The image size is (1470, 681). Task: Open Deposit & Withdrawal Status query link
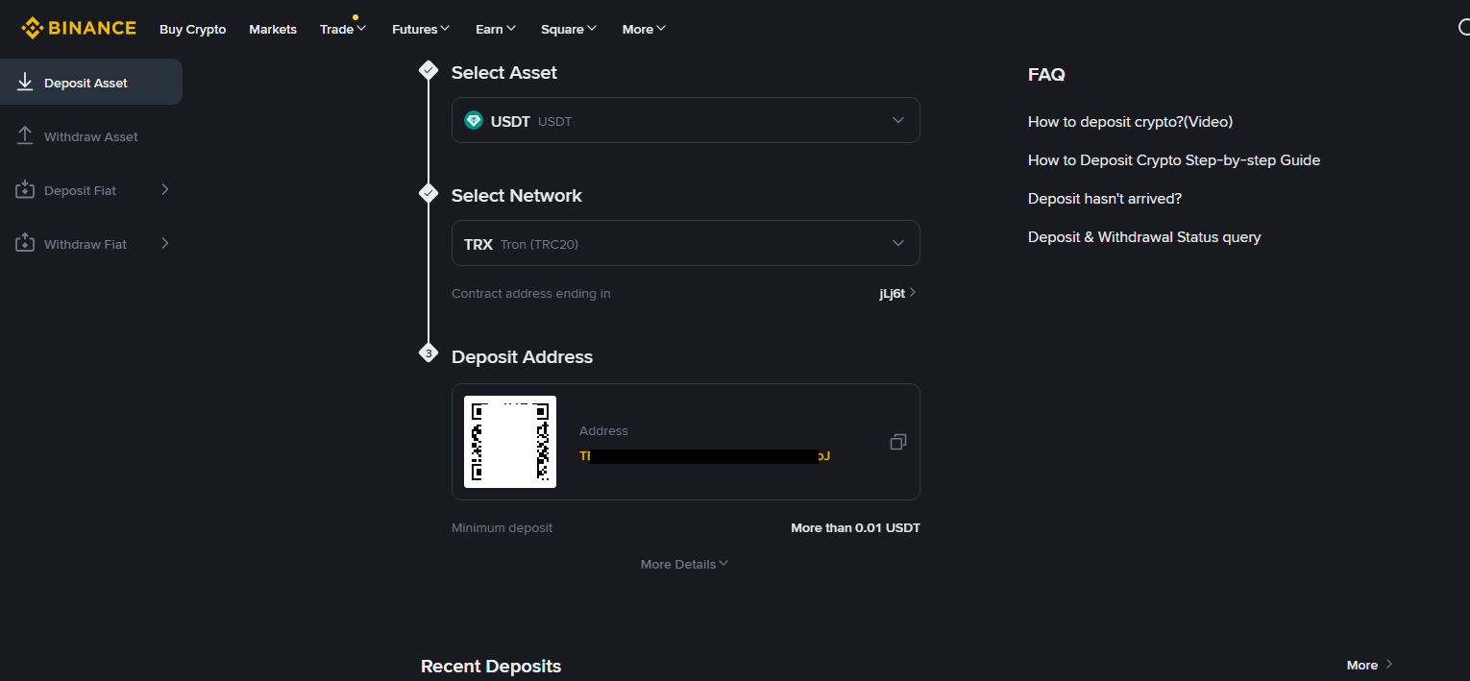1144,237
